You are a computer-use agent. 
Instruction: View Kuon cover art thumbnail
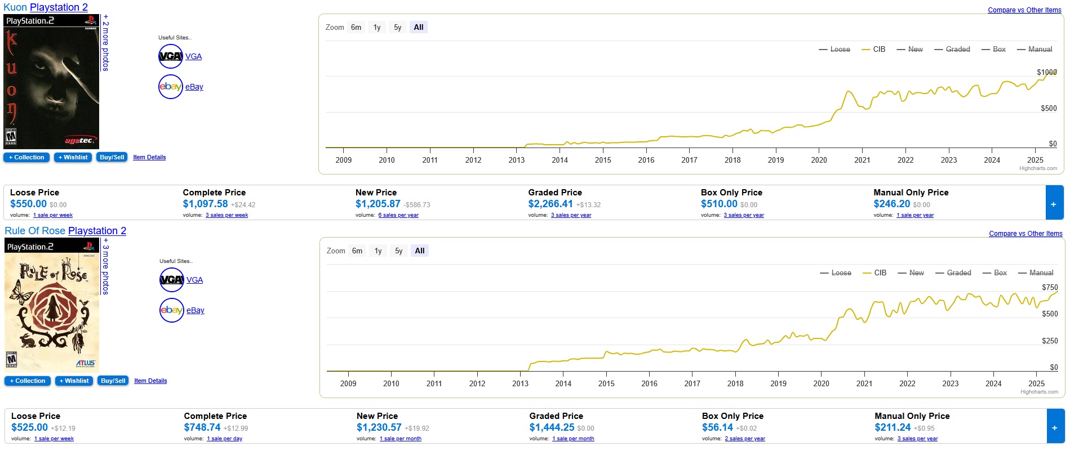tap(51, 82)
